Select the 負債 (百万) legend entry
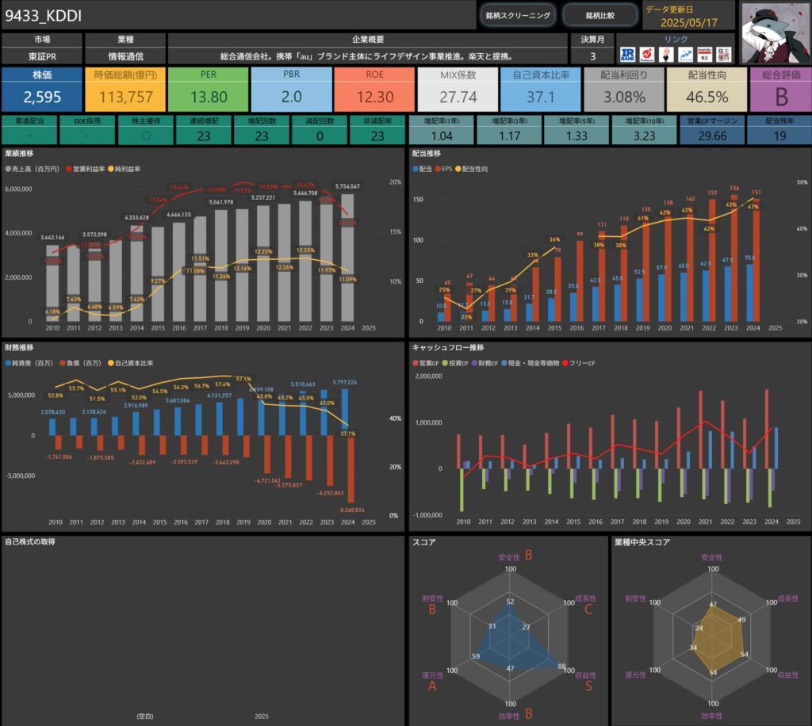Screen dimensions: 812x726 tap(80, 363)
